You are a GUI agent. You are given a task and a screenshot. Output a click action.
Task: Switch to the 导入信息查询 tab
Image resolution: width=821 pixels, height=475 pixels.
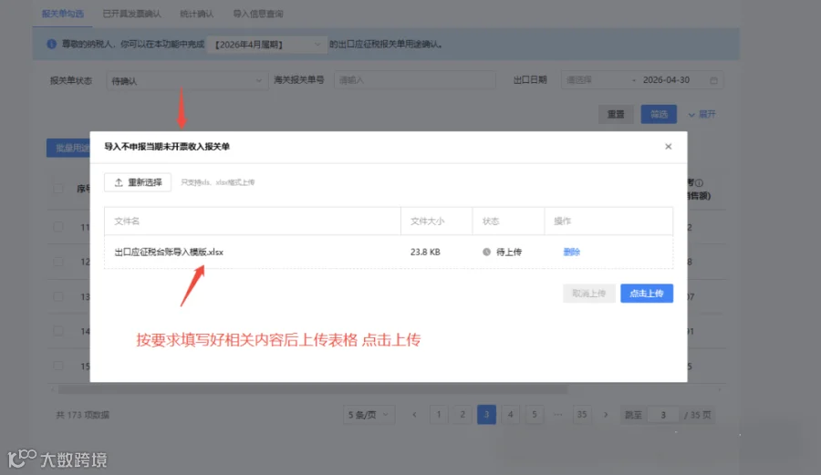[x=258, y=14]
